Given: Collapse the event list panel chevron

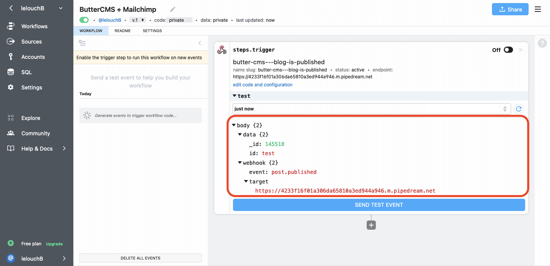Looking at the screenshot, I should [x=199, y=43].
